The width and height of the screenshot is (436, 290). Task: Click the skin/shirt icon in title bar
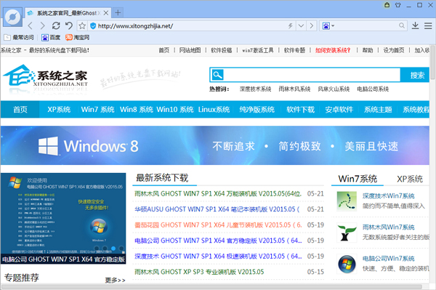(x=398, y=5)
